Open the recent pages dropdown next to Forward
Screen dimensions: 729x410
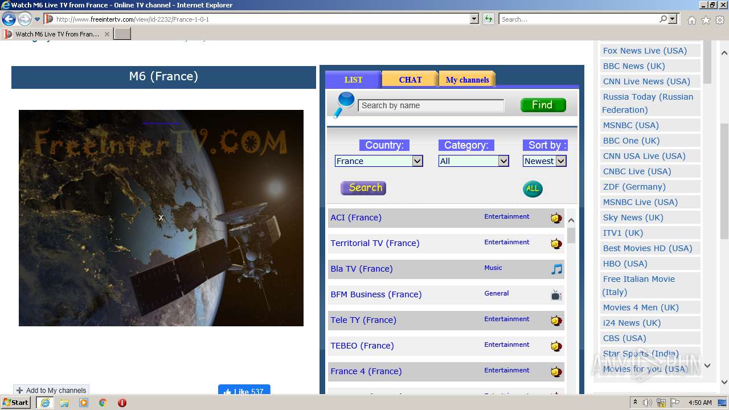[38, 19]
